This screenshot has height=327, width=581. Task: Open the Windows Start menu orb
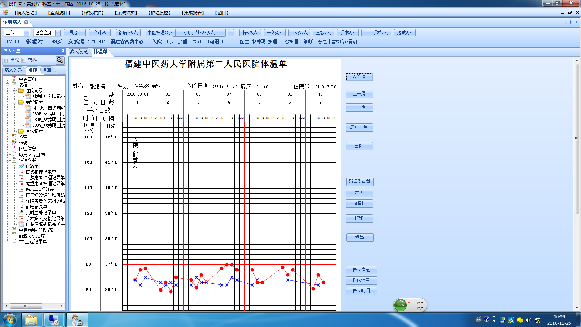[10, 320]
